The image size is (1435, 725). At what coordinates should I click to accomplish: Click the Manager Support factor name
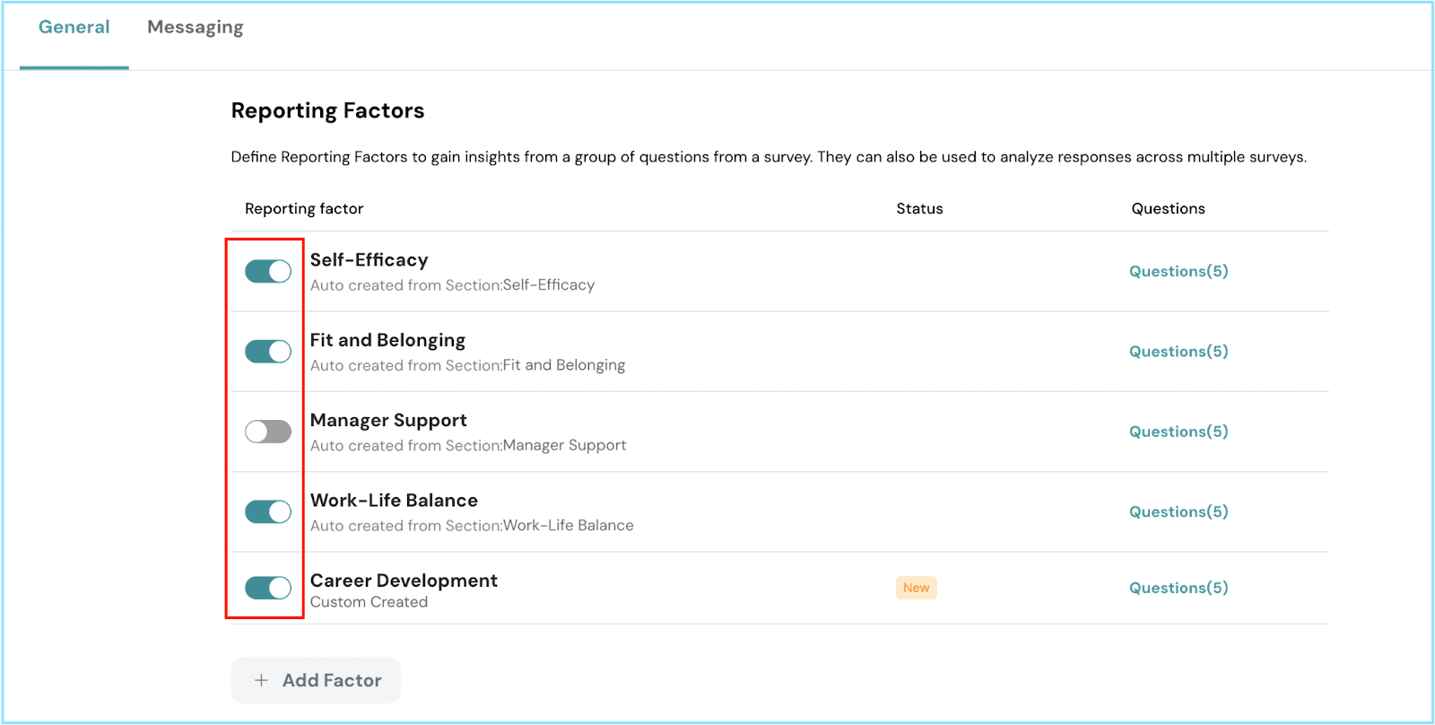388,420
